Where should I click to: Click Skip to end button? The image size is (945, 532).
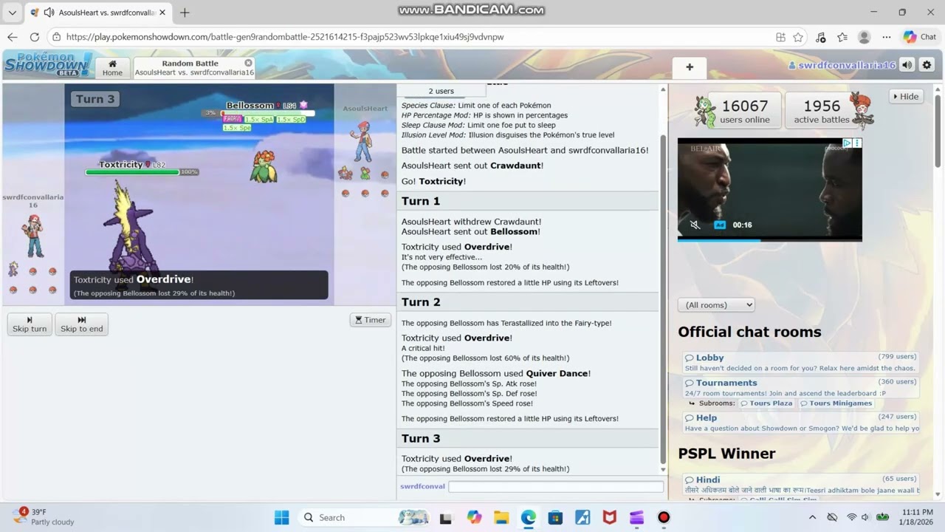pyautogui.click(x=81, y=324)
